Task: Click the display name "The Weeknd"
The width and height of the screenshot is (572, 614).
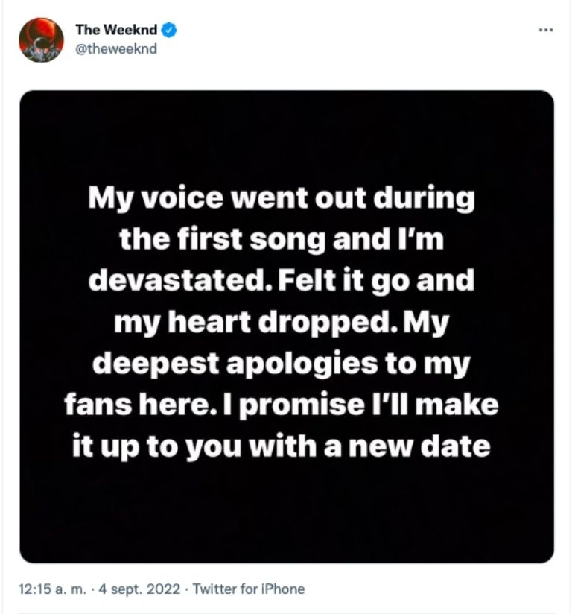Action: pyautogui.click(x=115, y=31)
